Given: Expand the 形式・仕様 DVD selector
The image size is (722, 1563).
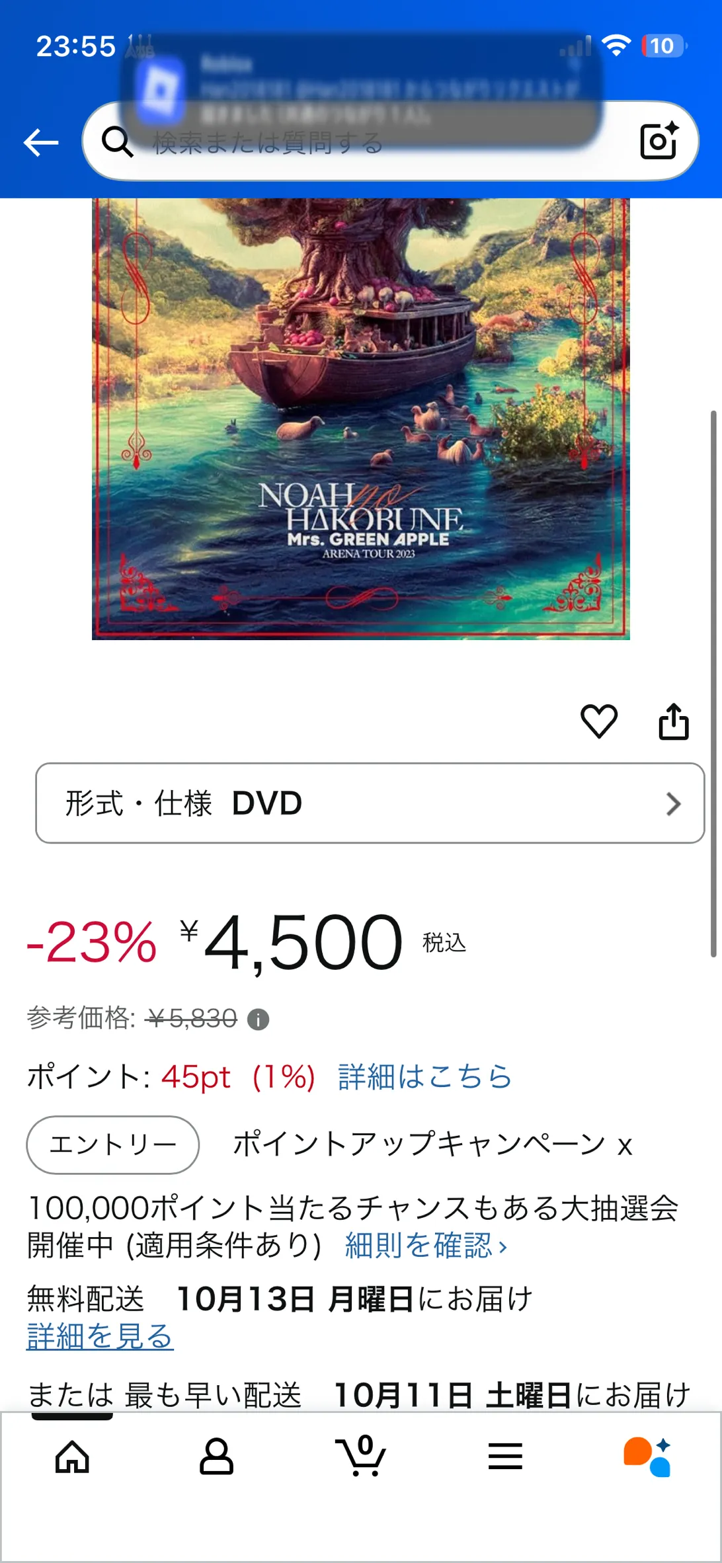Looking at the screenshot, I should tap(370, 803).
